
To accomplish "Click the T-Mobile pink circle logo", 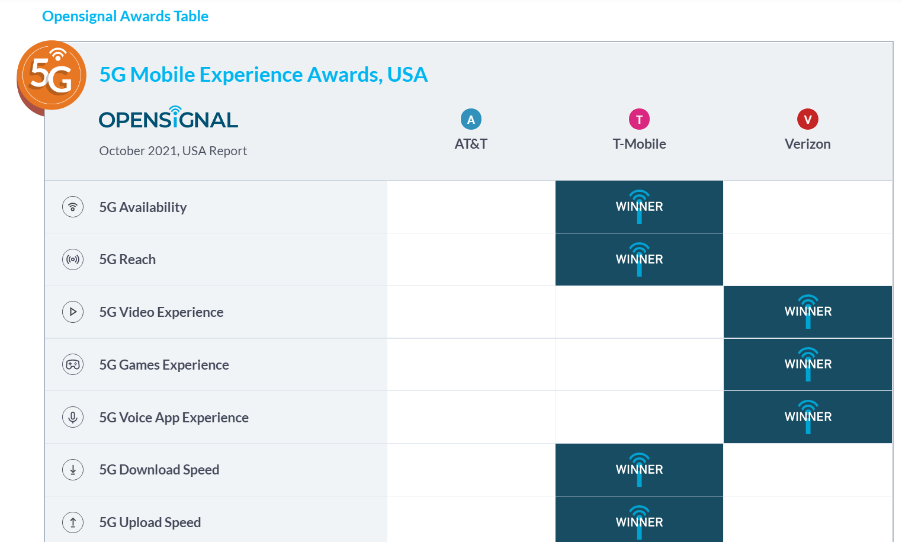I will [639, 119].
